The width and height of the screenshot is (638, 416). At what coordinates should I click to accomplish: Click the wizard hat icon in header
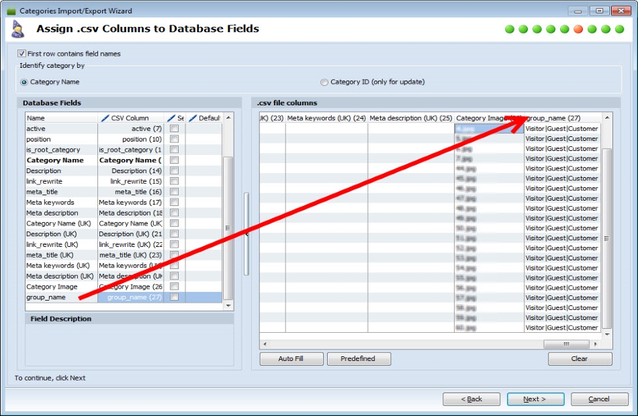[x=17, y=30]
